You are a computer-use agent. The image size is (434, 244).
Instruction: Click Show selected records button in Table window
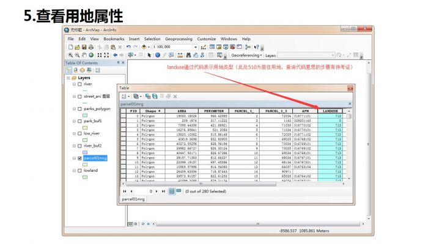click(178, 191)
